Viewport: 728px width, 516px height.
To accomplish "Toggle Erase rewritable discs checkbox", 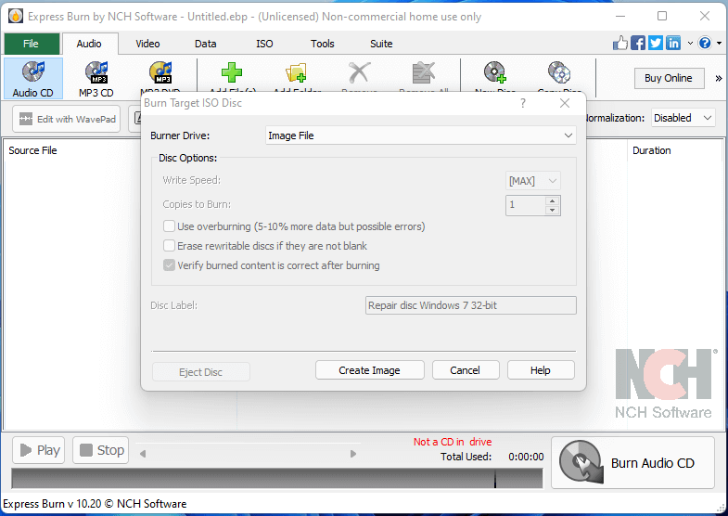I will (x=169, y=246).
